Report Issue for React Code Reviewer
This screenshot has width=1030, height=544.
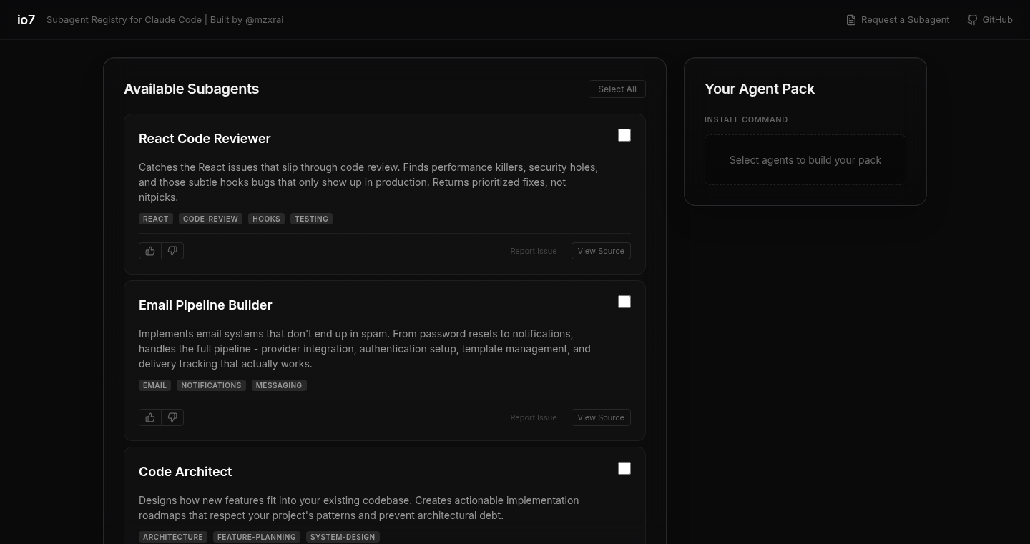pos(534,251)
